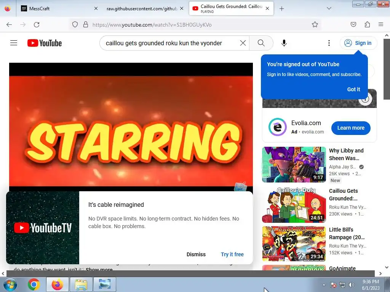Close the playing YouTube tab
The image size is (390, 292).
(x=267, y=8)
